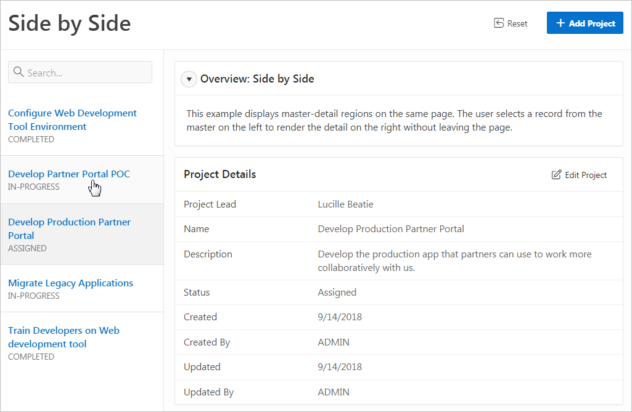Click the Edit Project button
This screenshot has width=632, height=412.
(580, 175)
